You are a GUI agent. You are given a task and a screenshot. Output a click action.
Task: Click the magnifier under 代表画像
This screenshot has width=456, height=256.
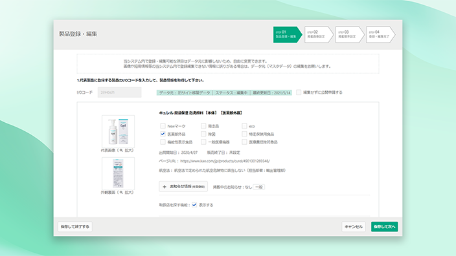pos(121,151)
